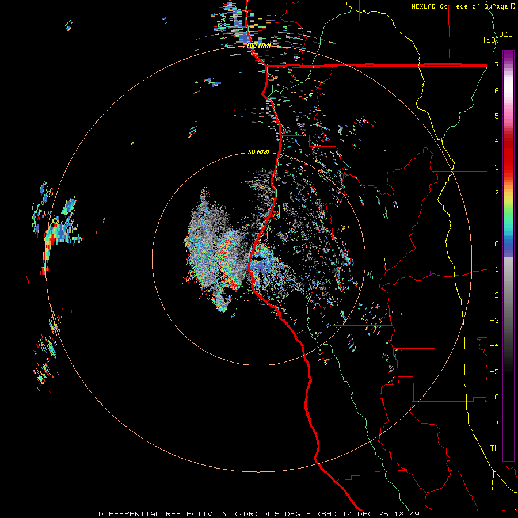Click the [dB] units label
Viewport: 518px width, 518px height.
click(491, 40)
